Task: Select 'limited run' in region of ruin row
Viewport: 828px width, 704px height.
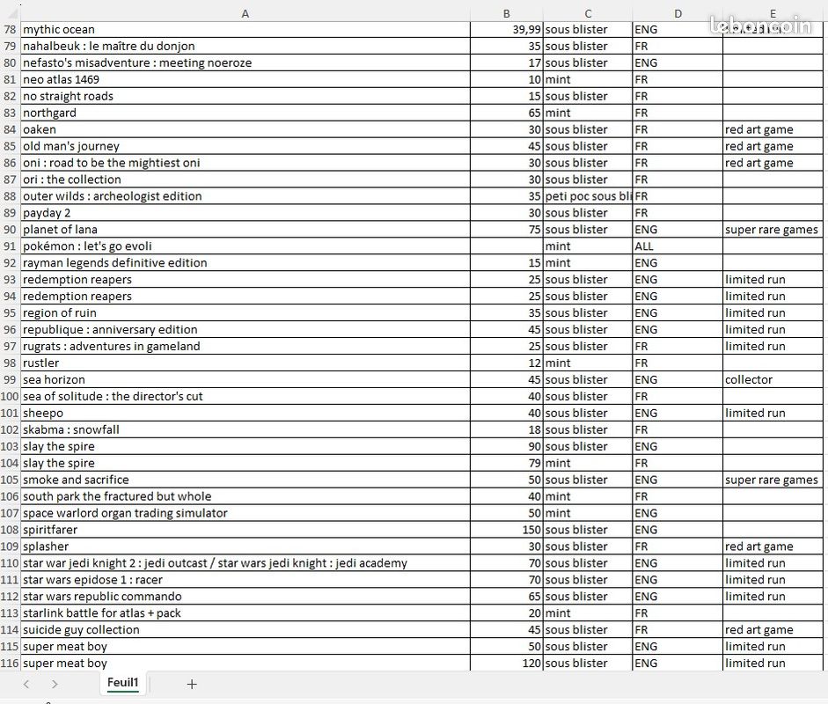Action: [x=773, y=312]
